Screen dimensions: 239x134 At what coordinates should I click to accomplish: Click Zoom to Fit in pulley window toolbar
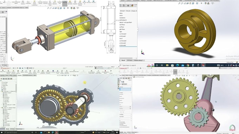pyautogui.click(x=179, y=3)
